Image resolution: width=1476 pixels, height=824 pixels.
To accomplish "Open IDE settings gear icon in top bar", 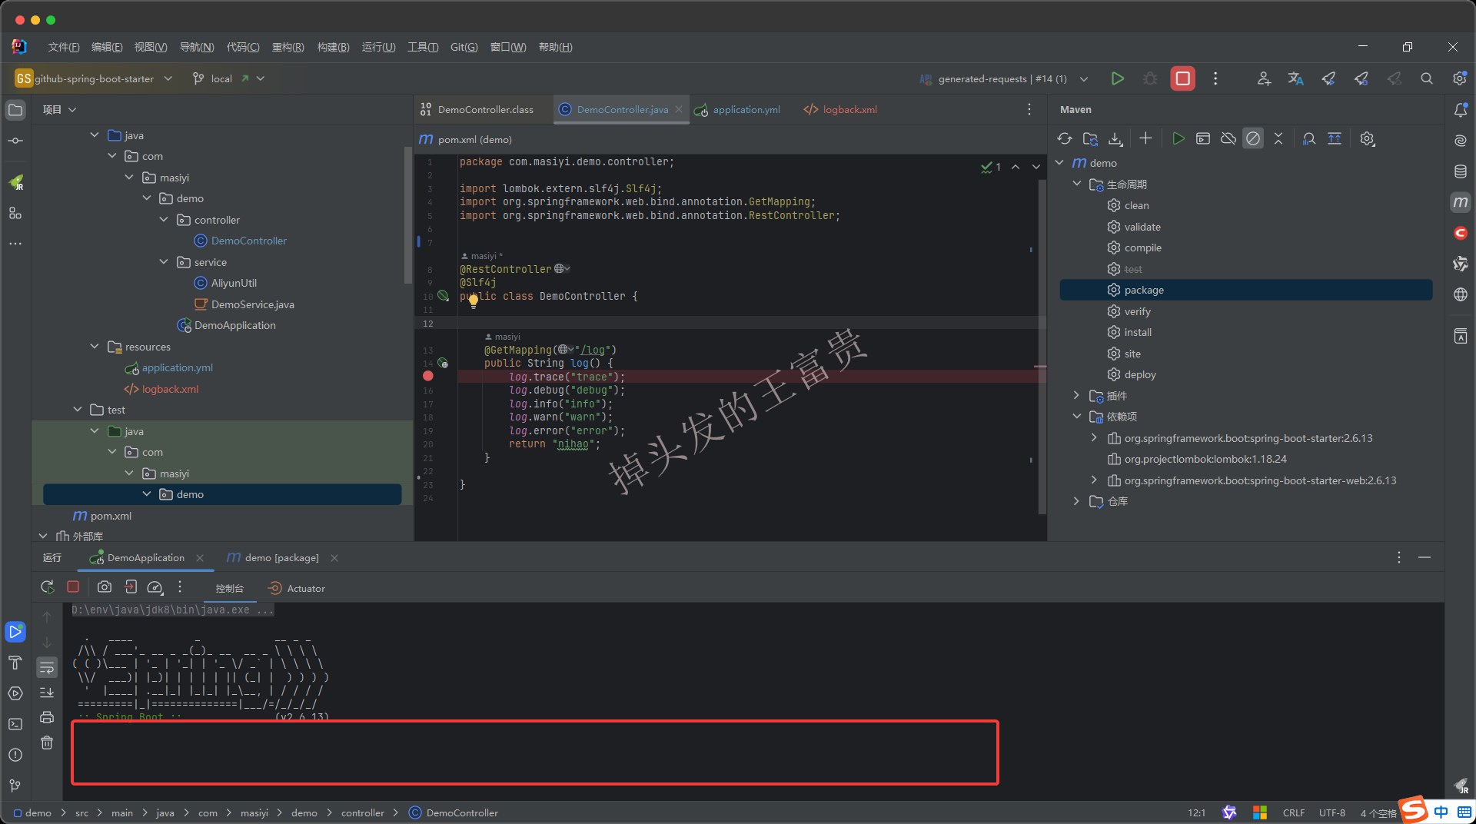I will click(x=1459, y=78).
